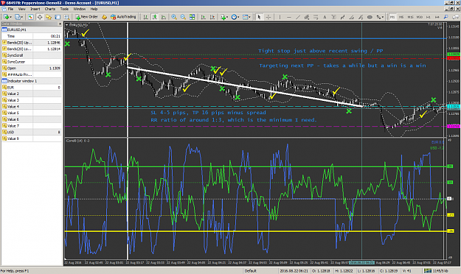Select the Text tool (A icon)
This screenshot has width=461, height=274.
[325, 17]
